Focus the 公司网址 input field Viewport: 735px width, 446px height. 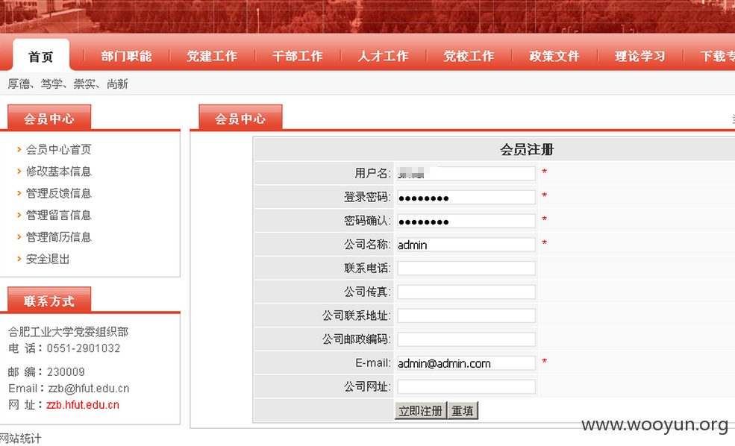[x=466, y=387]
